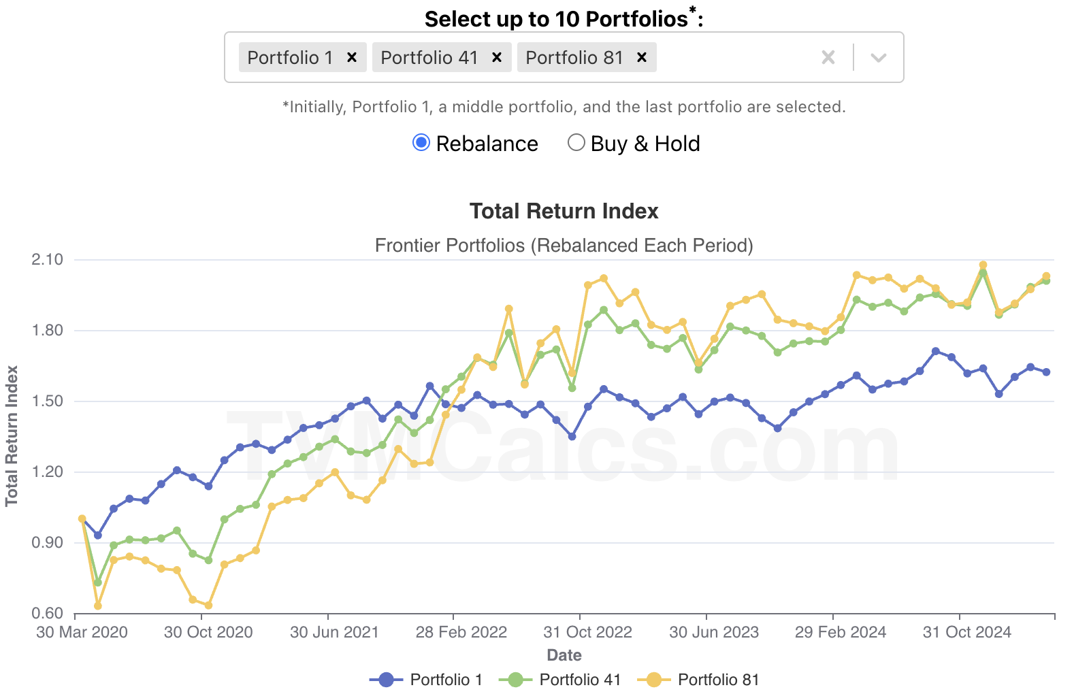This screenshot has width=1074, height=694.
Task: Select the Buy & Hold radio option
Action: click(576, 143)
